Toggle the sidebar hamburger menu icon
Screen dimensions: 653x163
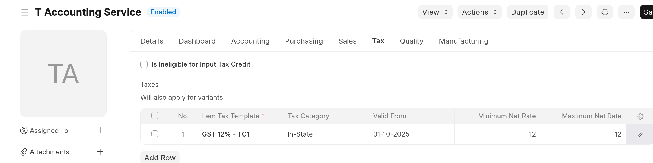pyautogui.click(x=25, y=12)
